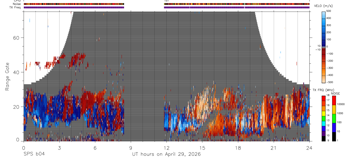
Task: Select the green 13–14 MHz TX FRQ legend block
Action: coord(324,118)
